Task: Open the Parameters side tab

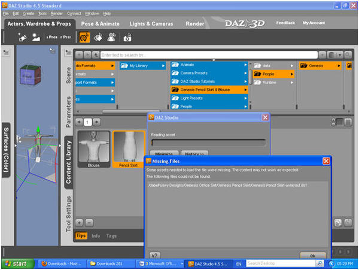Action: pos(68,112)
